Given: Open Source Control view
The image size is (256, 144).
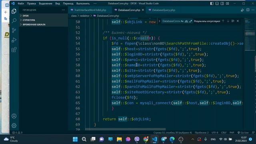Looking at the screenshot, I should tap(14, 30).
